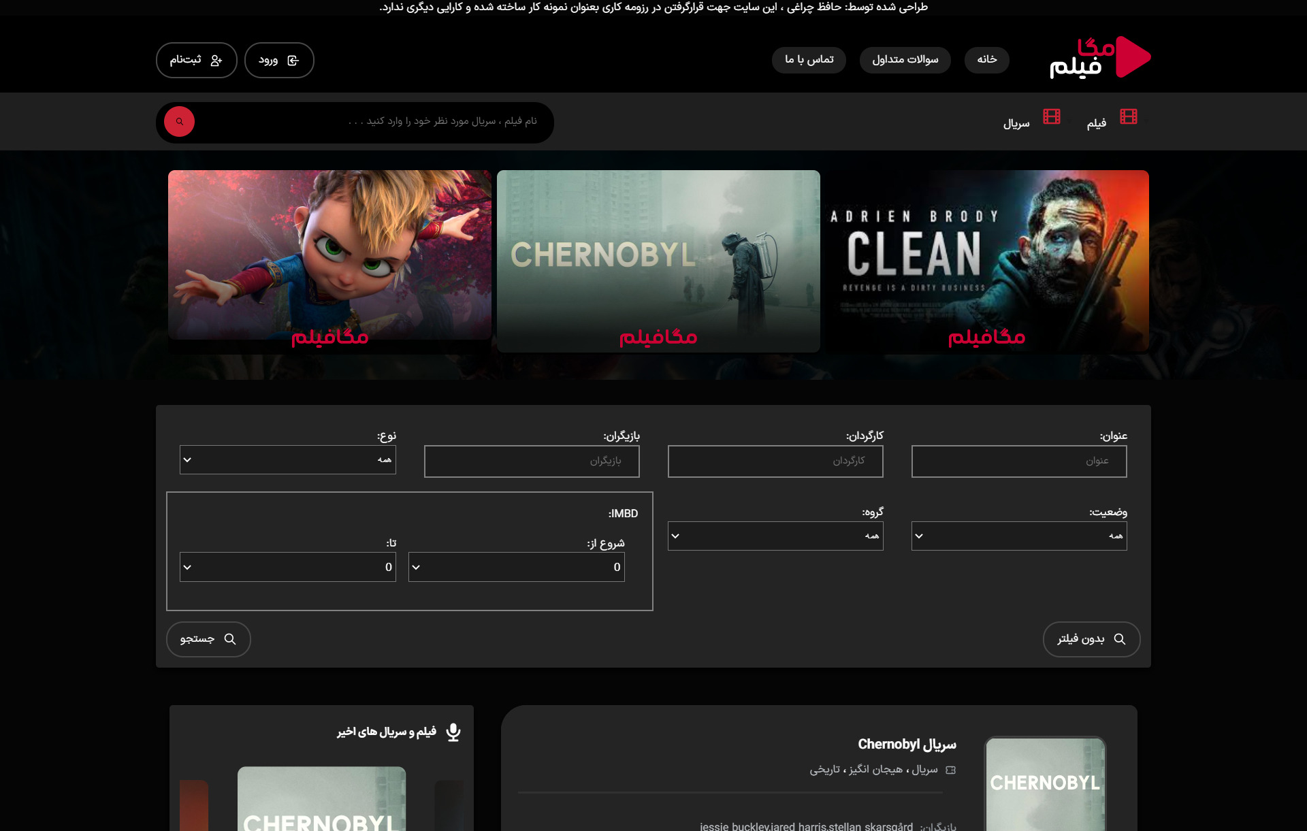The image size is (1307, 831).
Task: Click the MegaFilm play-arrow logo
Action: tap(1133, 57)
